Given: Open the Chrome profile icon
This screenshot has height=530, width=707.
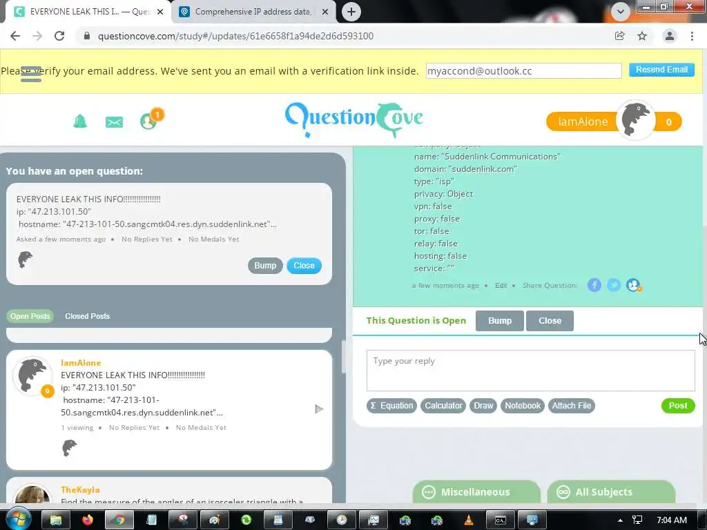Looking at the screenshot, I should pyautogui.click(x=670, y=36).
